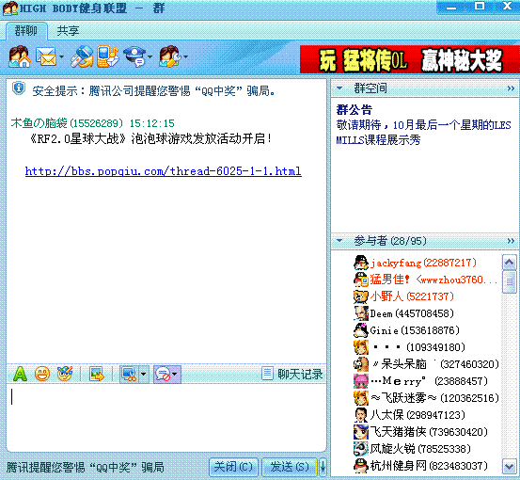Image resolution: width=520 pixels, height=480 pixels.
Task: Open the group homepage icon in toolbar
Action: coord(20,56)
